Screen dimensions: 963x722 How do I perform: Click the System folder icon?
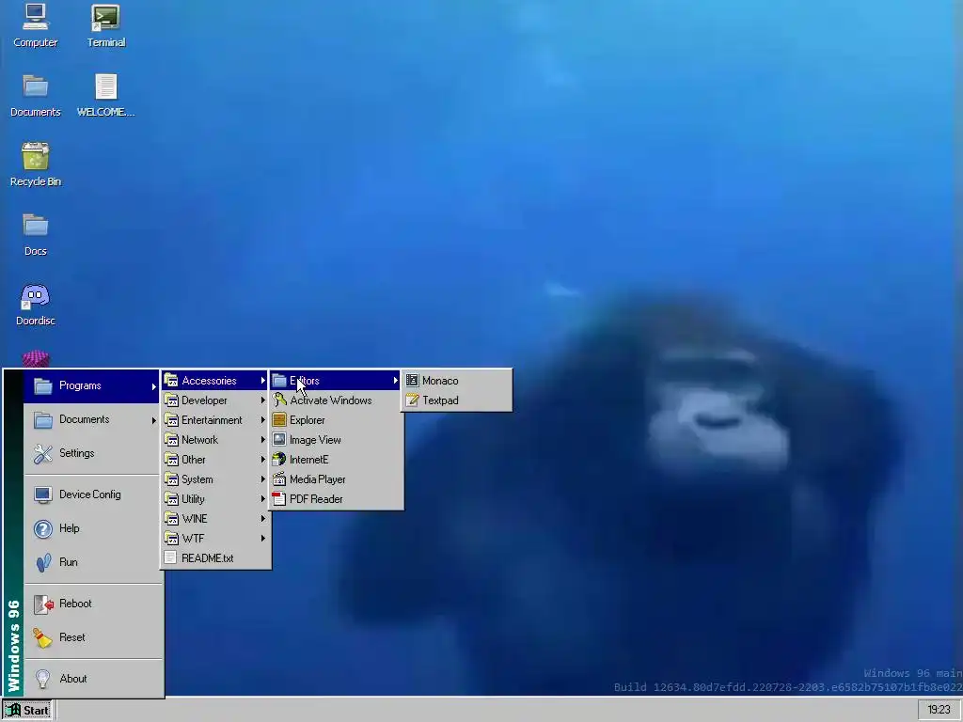[171, 479]
